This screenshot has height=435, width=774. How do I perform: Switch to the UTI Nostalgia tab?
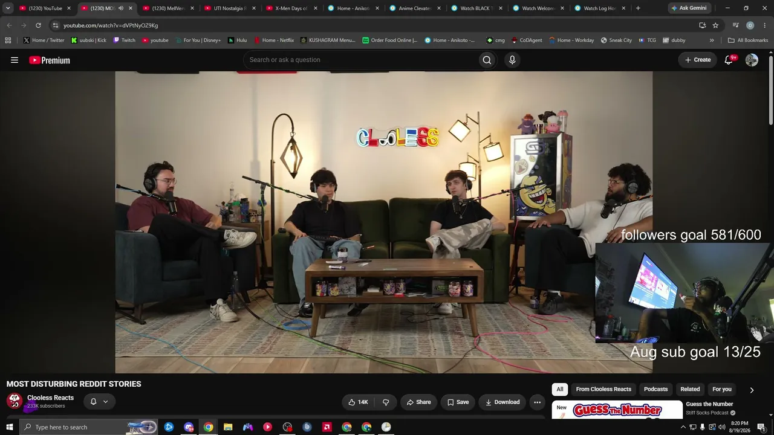pos(229,8)
